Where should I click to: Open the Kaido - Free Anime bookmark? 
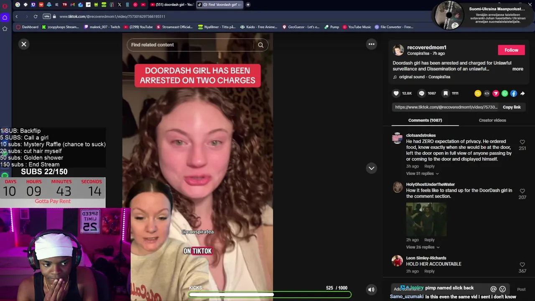(260, 27)
